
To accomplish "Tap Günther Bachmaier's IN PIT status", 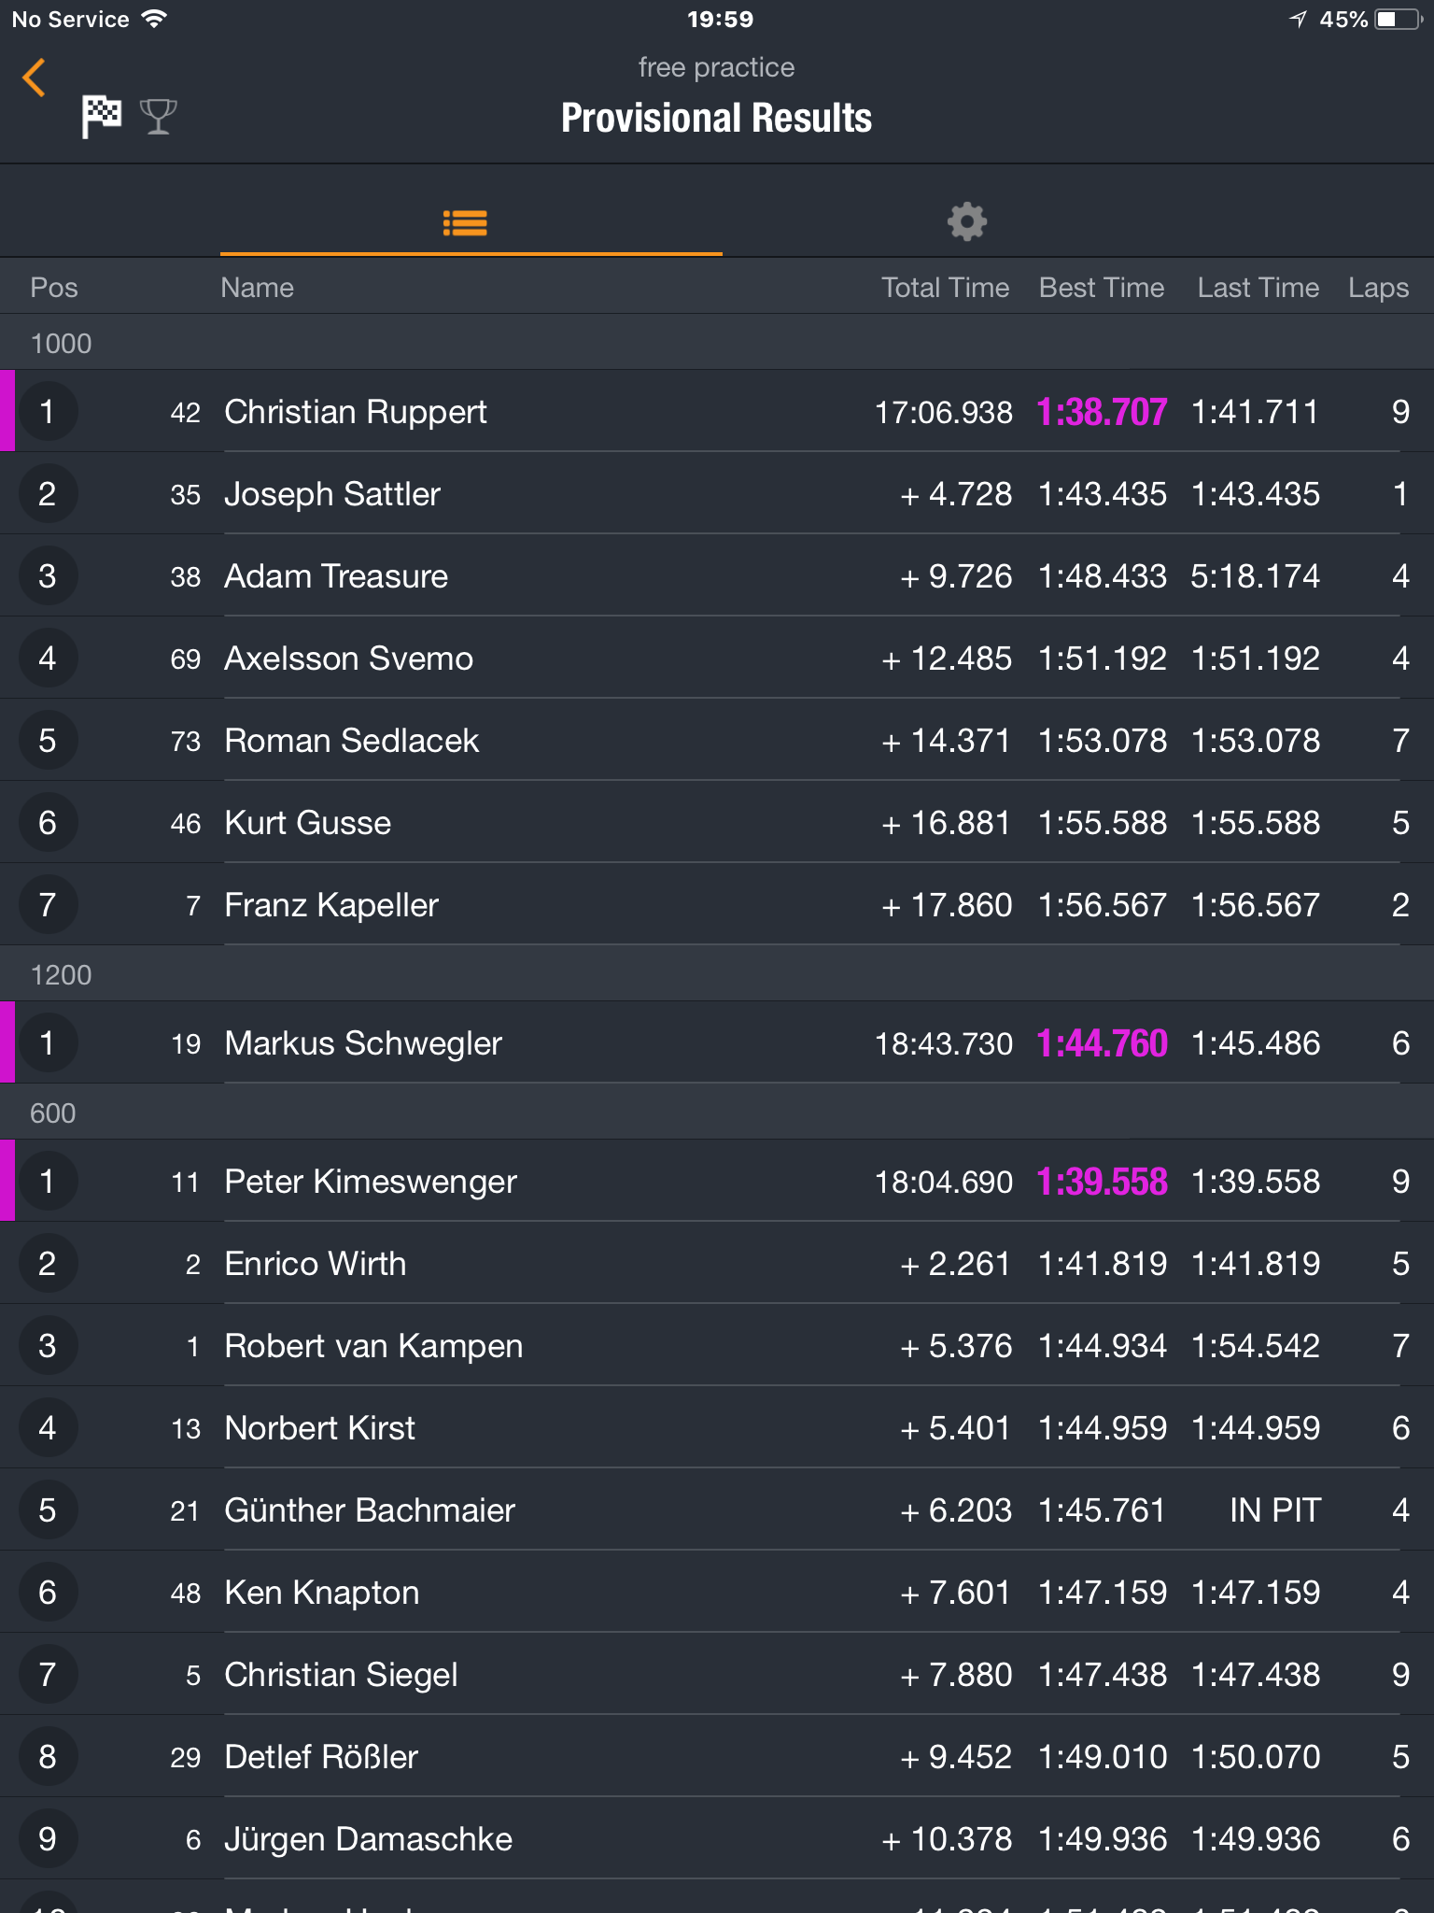I will coord(1274,1510).
